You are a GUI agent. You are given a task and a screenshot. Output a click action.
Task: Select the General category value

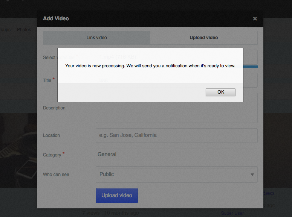pos(107,154)
